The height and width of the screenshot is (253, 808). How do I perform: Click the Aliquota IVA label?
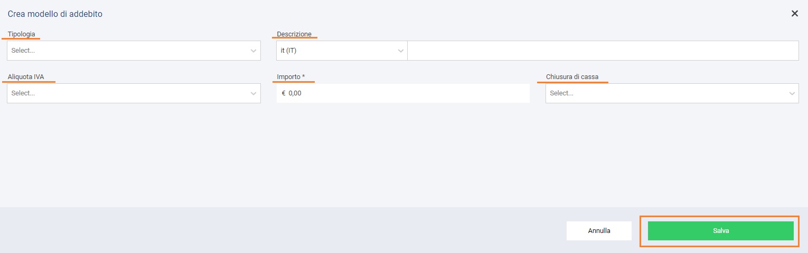(26, 77)
